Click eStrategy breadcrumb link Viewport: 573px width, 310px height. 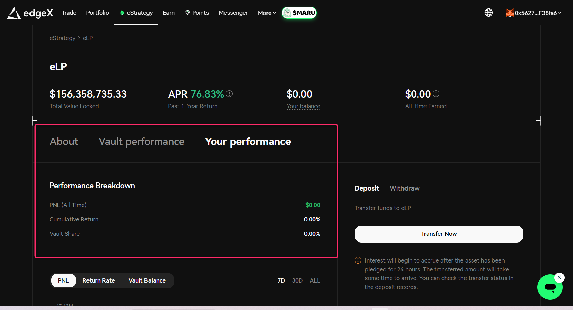62,38
